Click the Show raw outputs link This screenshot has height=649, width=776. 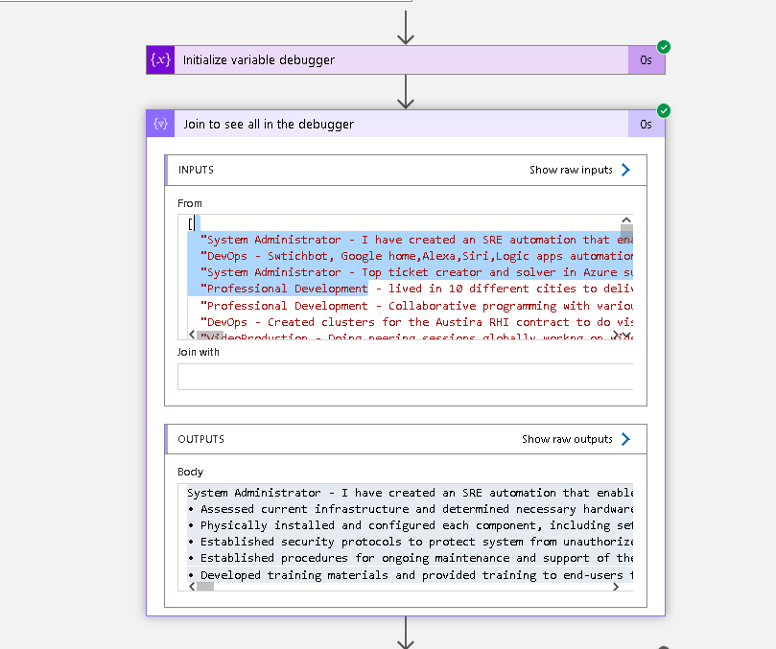pyautogui.click(x=567, y=439)
